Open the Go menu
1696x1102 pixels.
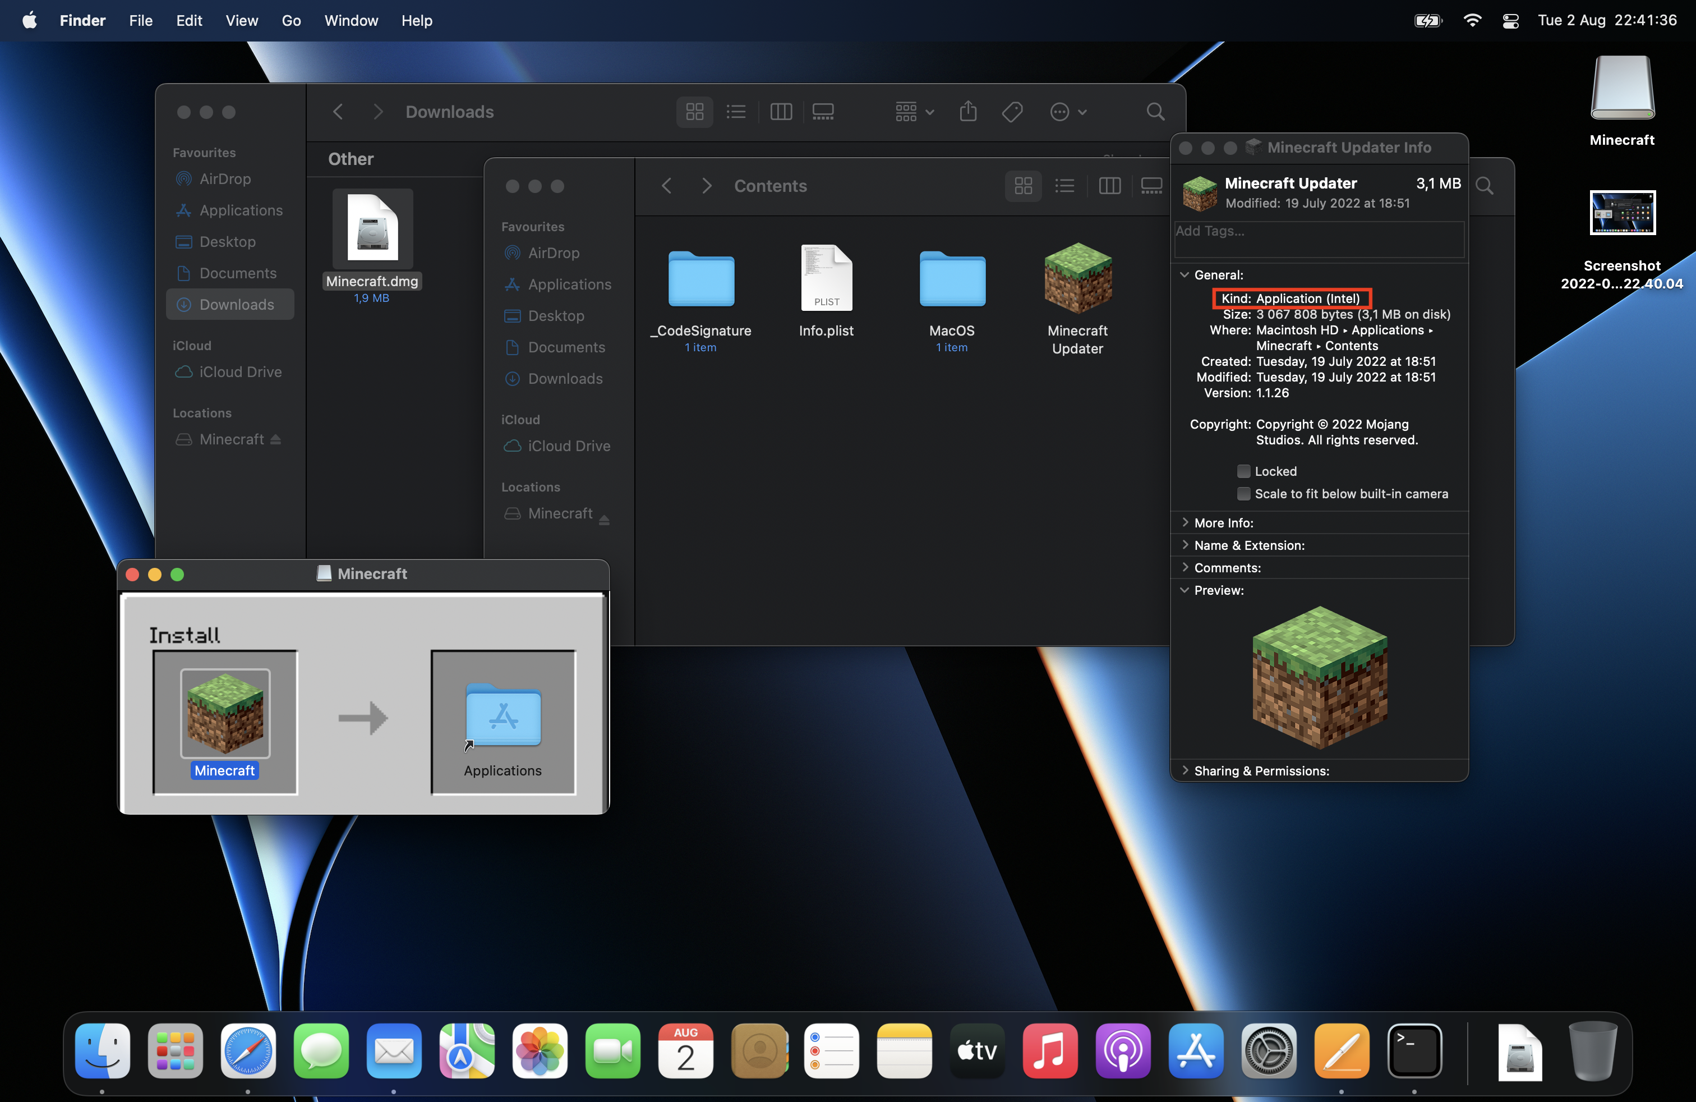tap(291, 21)
